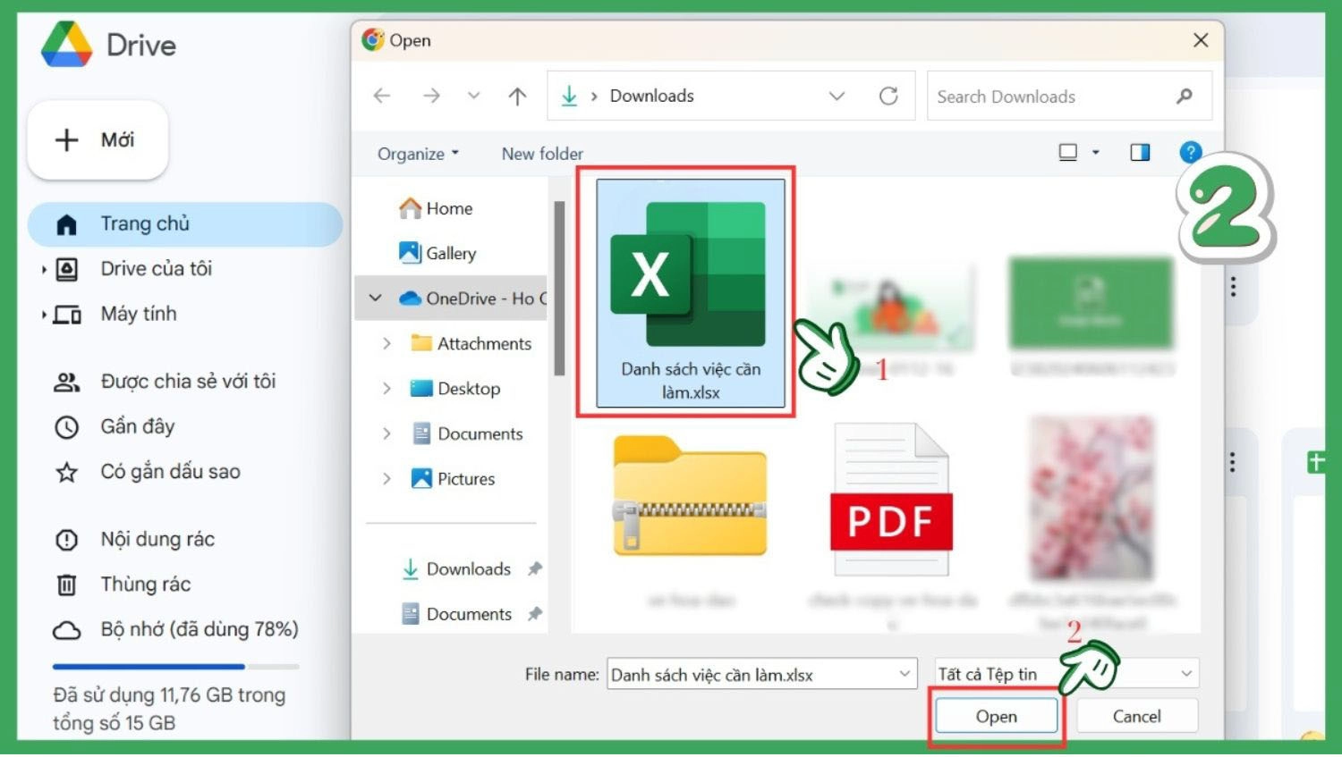Open Có gắn dấu sao section

click(170, 472)
